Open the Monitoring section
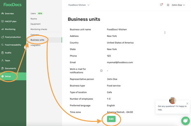 [10, 29]
